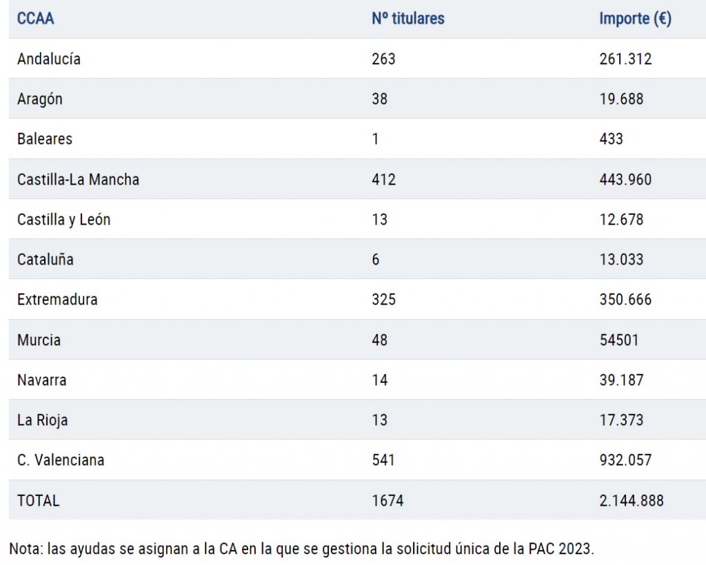Select the Navarra row name
The image size is (706, 565).
(42, 380)
